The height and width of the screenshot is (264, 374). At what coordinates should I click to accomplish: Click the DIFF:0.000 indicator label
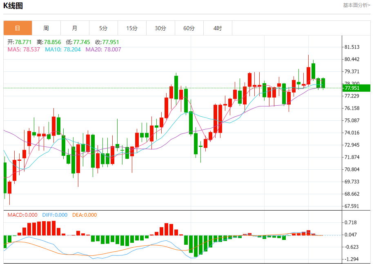(55, 215)
